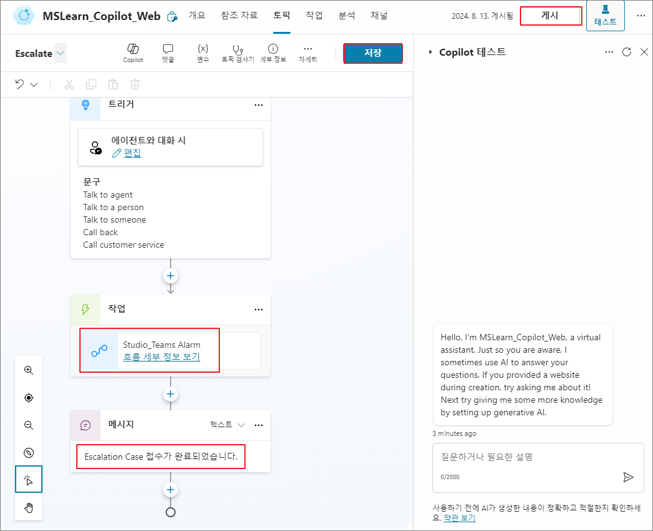Show topic details (세부 정보)
This screenshot has width=653, height=531.
273,53
